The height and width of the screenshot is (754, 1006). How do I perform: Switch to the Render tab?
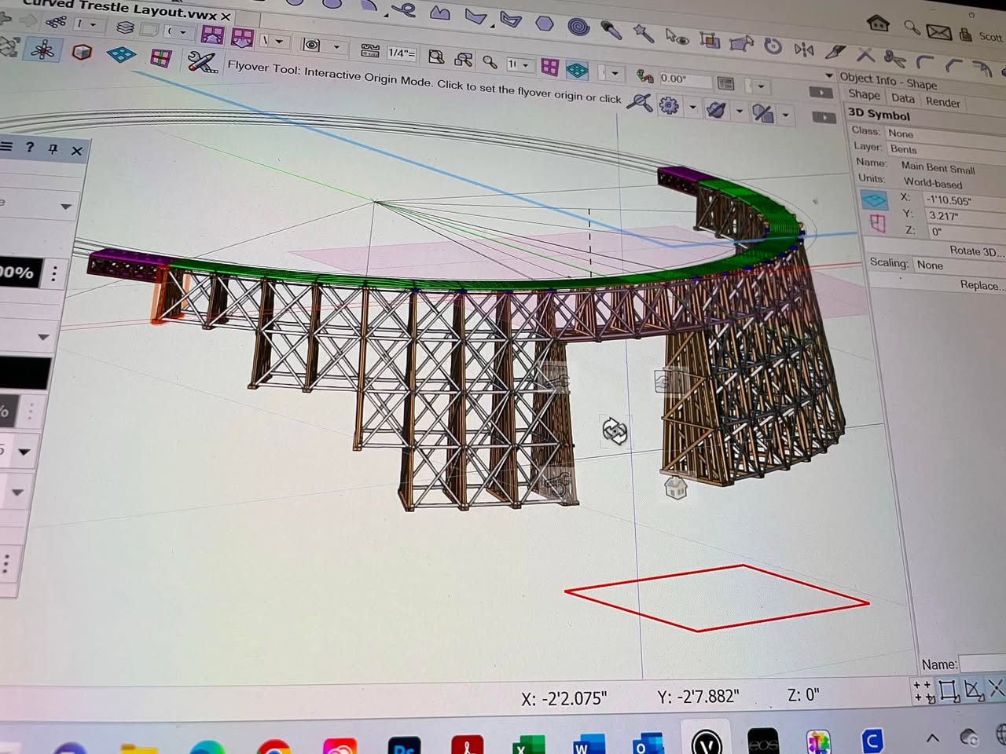942,102
